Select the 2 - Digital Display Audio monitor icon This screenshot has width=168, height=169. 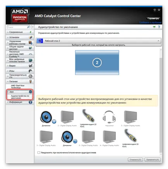[67, 117]
